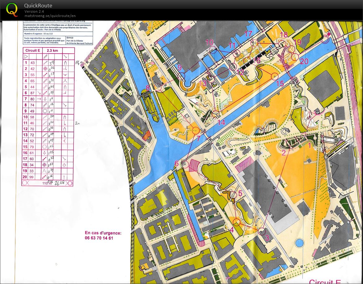Click the map label for control 9
The height and width of the screenshot is (284, 363).
pyautogui.click(x=180, y=68)
